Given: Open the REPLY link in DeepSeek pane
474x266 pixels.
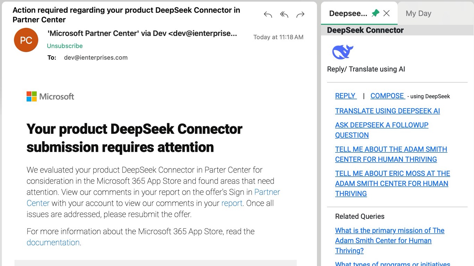Looking at the screenshot, I should [345, 96].
